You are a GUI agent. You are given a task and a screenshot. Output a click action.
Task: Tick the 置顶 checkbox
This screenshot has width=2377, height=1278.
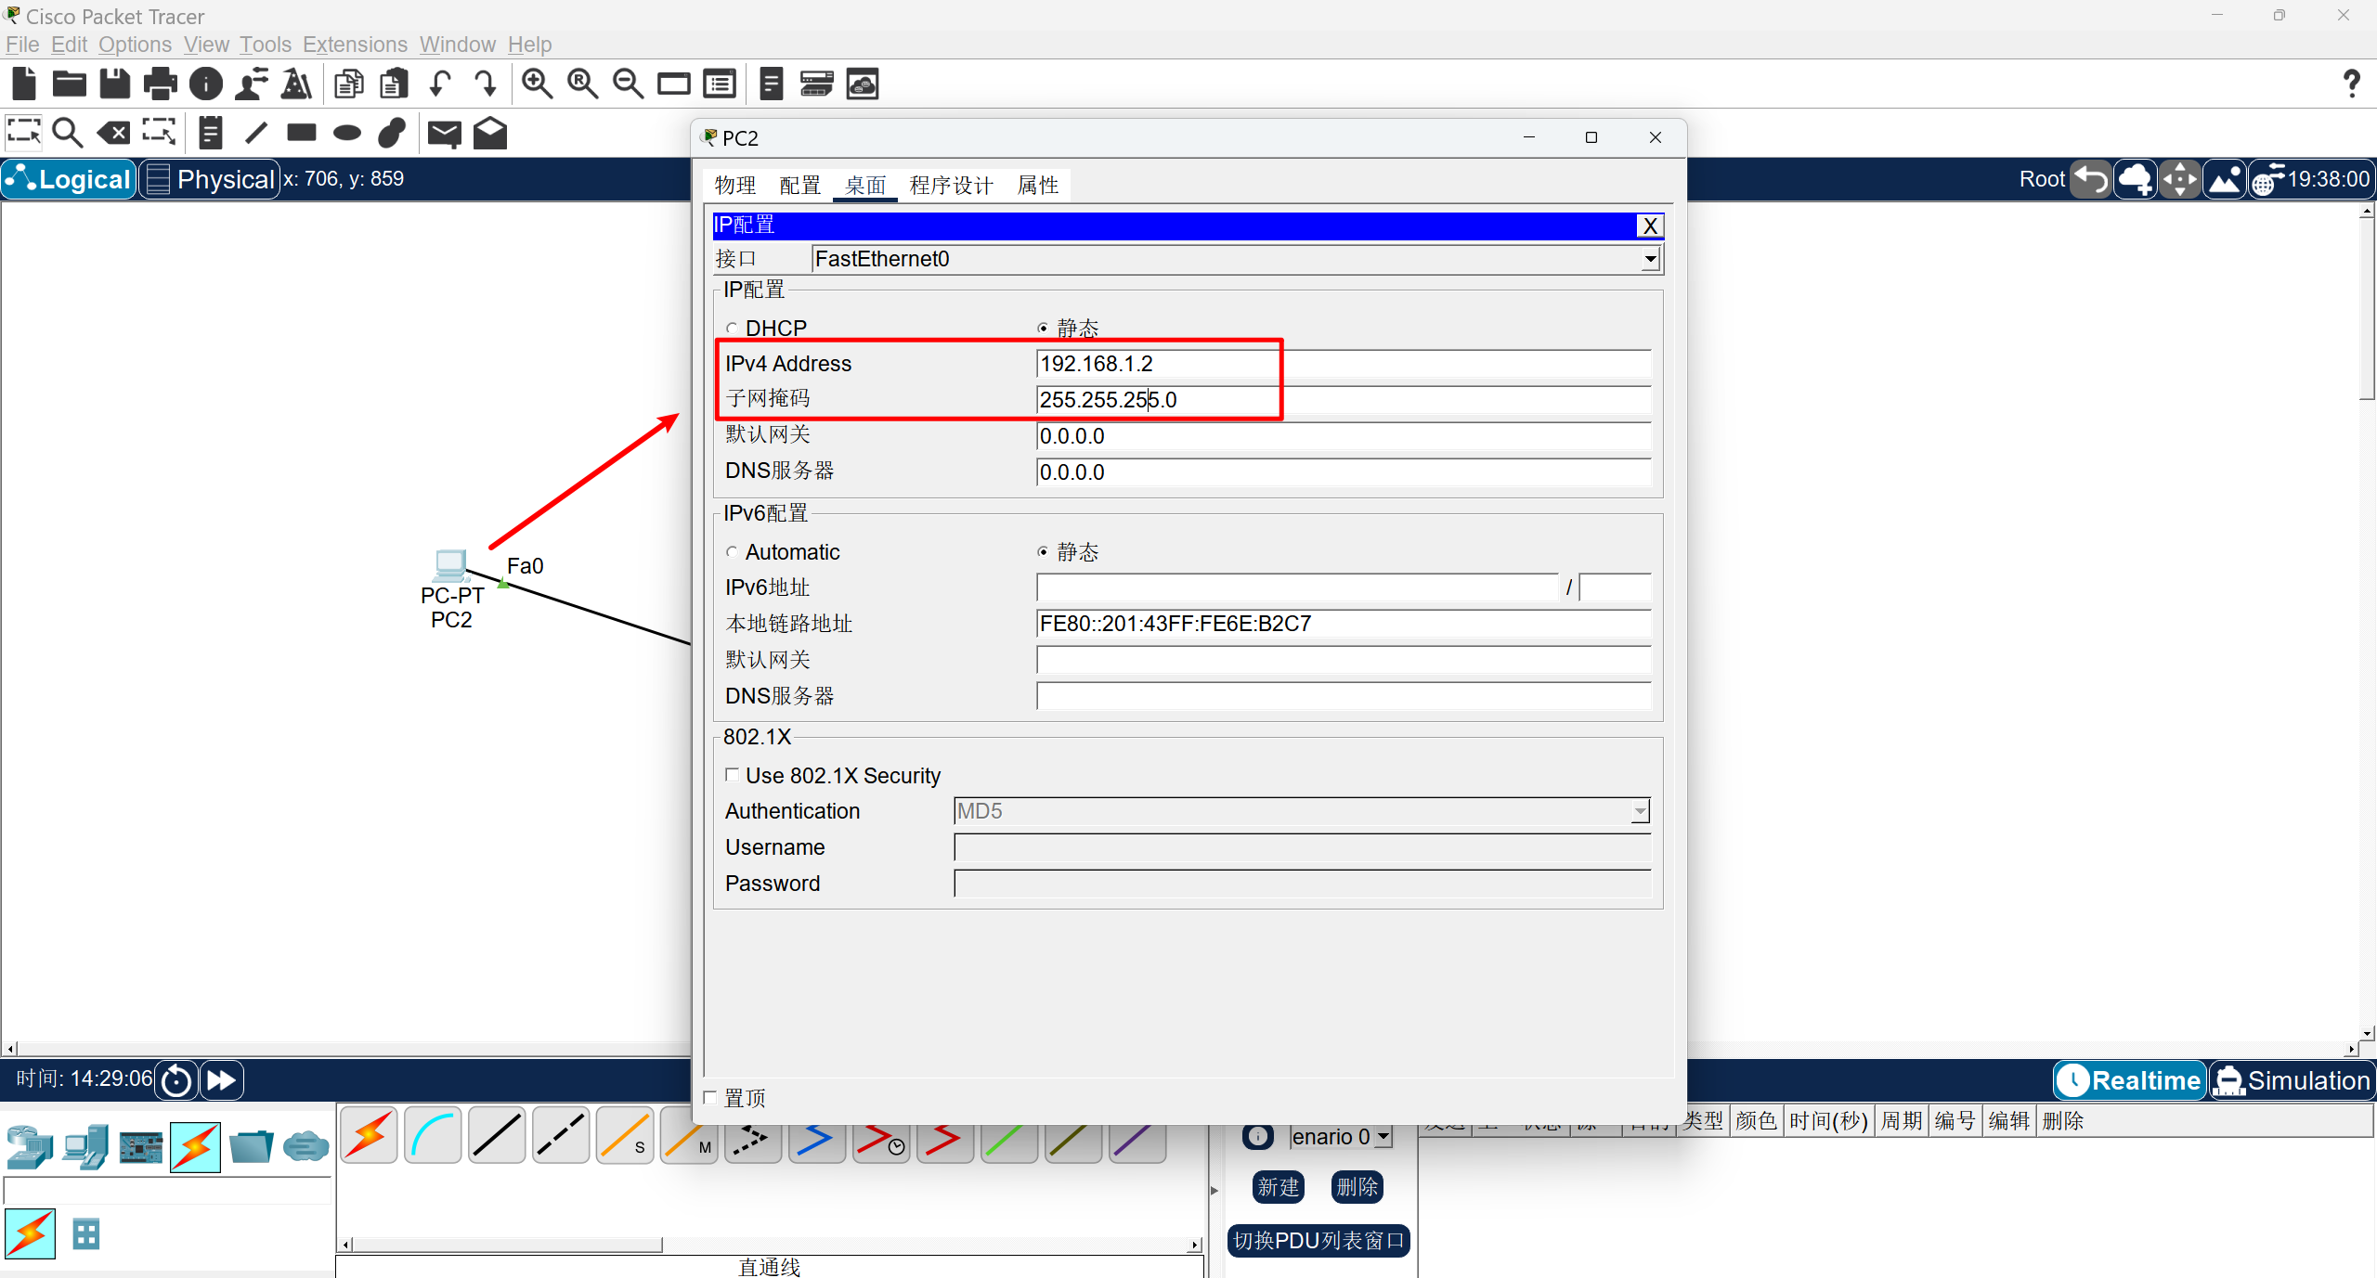click(710, 1098)
